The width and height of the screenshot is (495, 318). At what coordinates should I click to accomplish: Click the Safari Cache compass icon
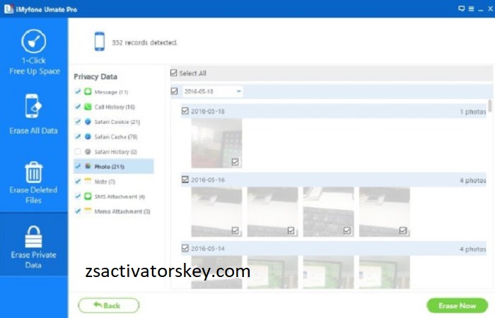coord(88,136)
